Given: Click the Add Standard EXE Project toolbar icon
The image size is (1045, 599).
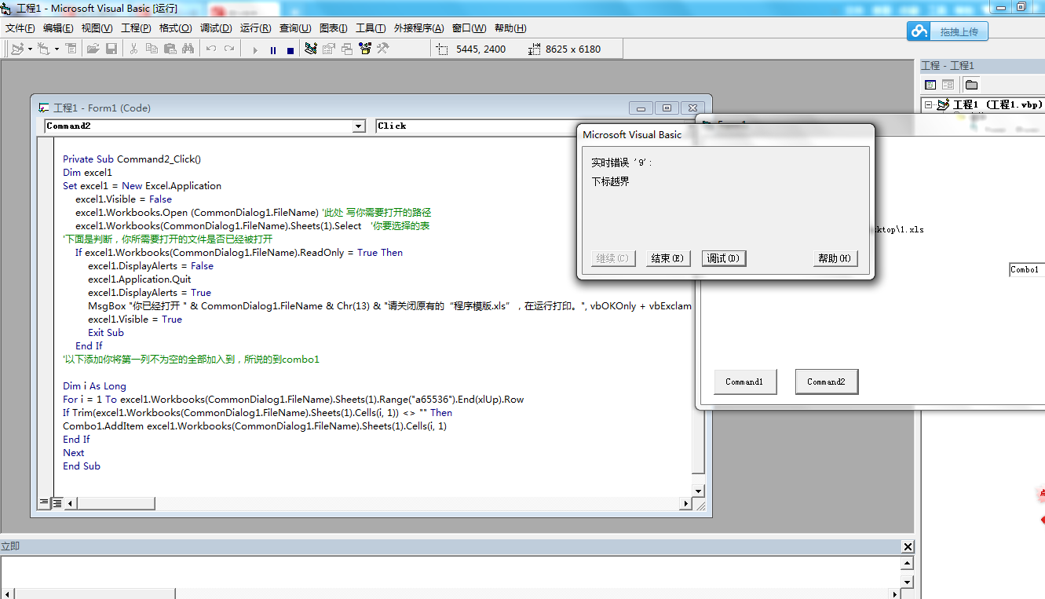Looking at the screenshot, I should [x=17, y=49].
